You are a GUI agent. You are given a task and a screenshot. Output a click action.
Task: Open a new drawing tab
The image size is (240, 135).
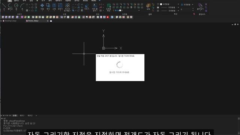51,21
